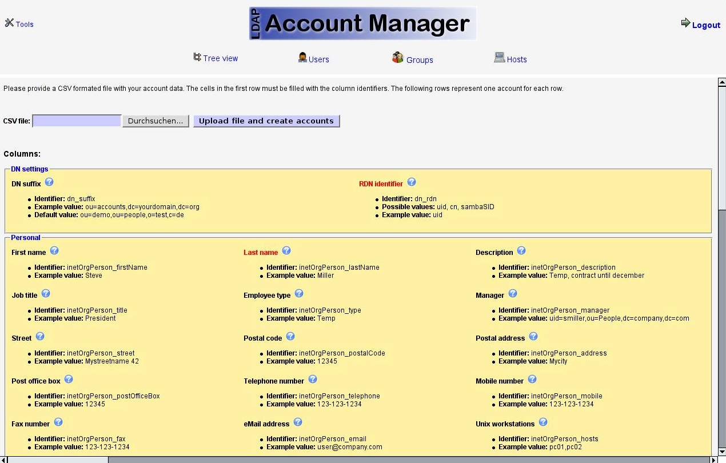Screen dimensions: 726x463
Task: Click Upload file and create accounts
Action: pyautogui.click(x=266, y=121)
